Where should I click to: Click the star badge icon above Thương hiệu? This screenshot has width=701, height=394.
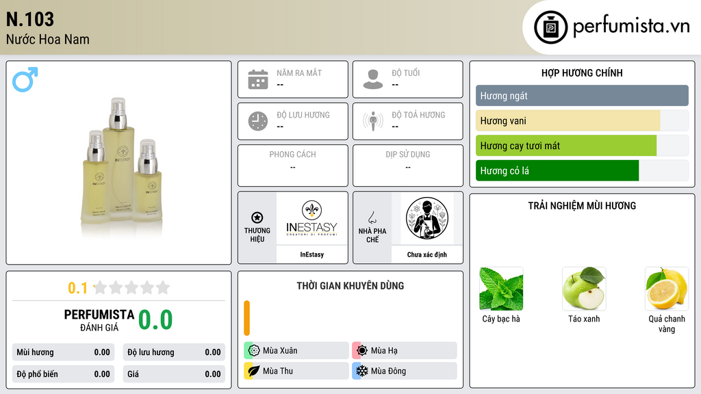click(x=257, y=218)
